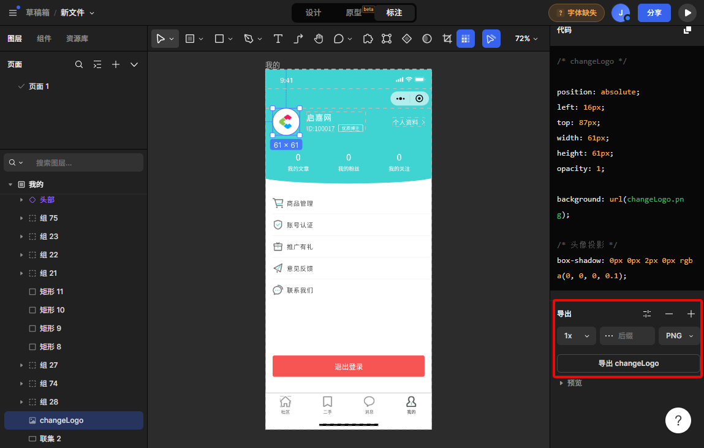Select the Hand pan tool
704x448 pixels.
click(319, 39)
